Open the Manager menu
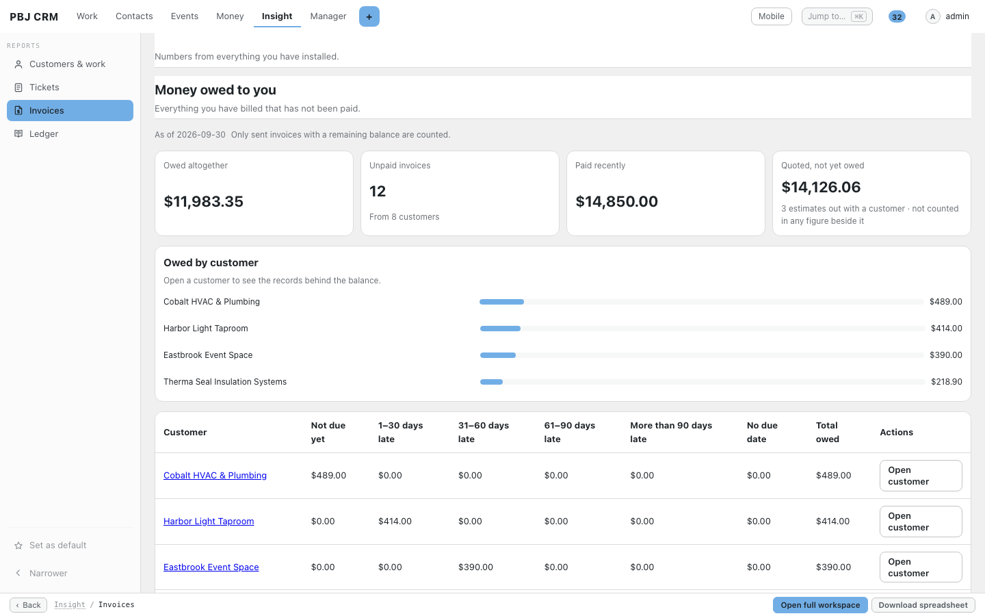Screen dimensions: 985x616 [328, 16]
